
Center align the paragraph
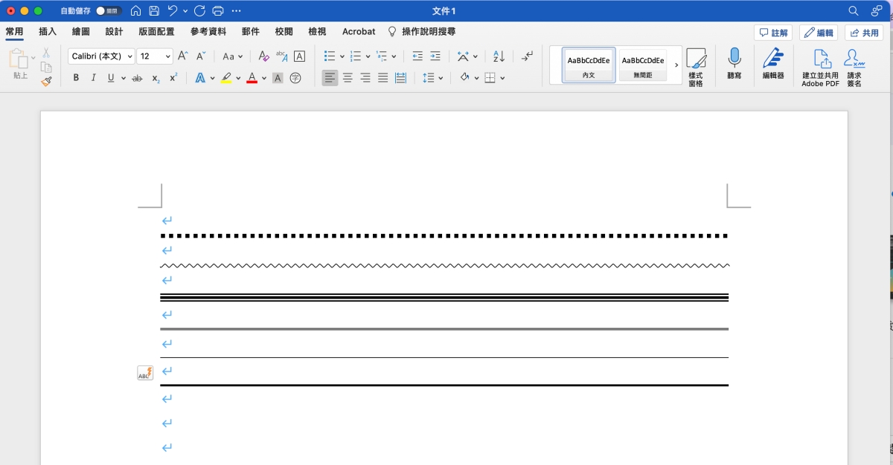pos(348,78)
